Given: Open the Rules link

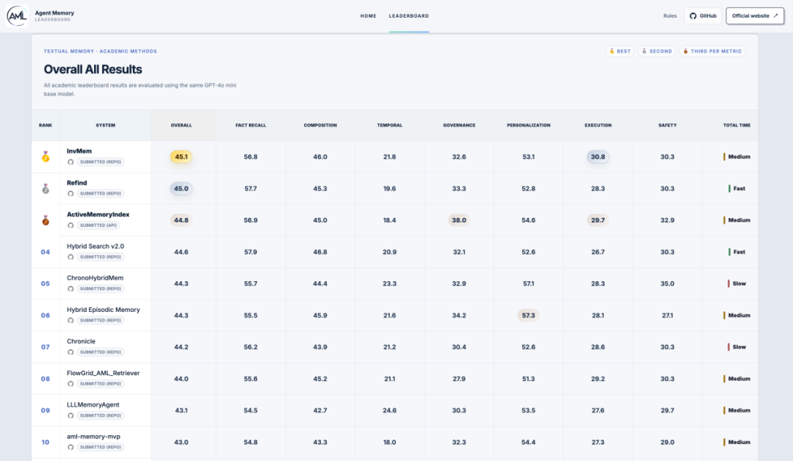Looking at the screenshot, I should (x=670, y=15).
